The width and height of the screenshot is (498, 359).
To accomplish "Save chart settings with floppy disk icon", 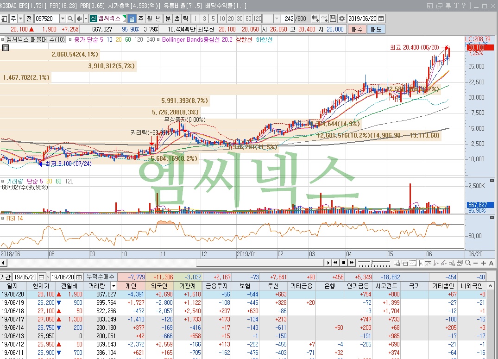I will pos(333,19).
